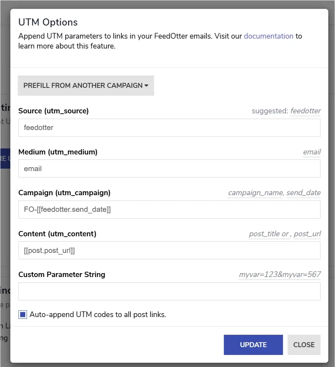Expand Prefill From Another Campaign dropdown
The height and width of the screenshot is (367, 335).
point(86,85)
